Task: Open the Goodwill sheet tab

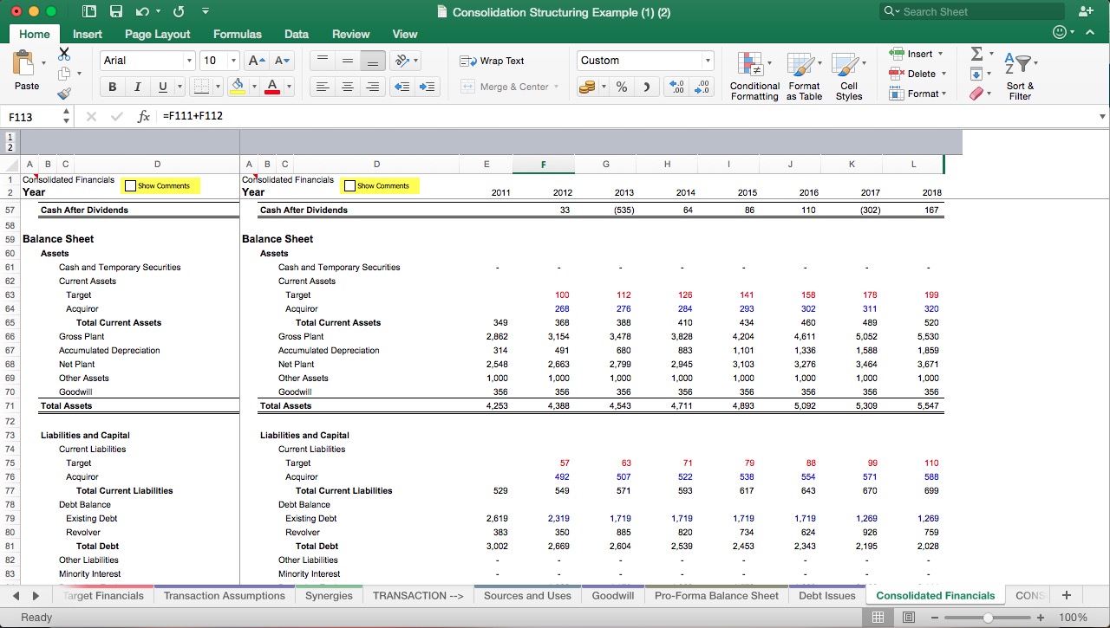Action: (x=612, y=595)
